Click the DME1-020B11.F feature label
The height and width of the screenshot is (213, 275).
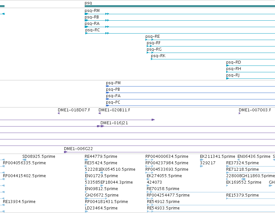tap(114, 110)
